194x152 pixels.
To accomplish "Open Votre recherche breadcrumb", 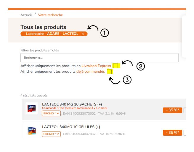I will (50, 15).
